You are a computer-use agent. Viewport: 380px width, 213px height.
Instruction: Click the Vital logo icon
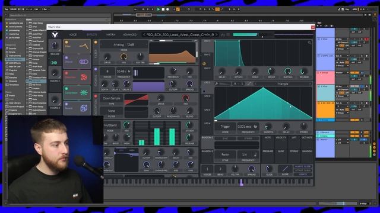click(55, 35)
